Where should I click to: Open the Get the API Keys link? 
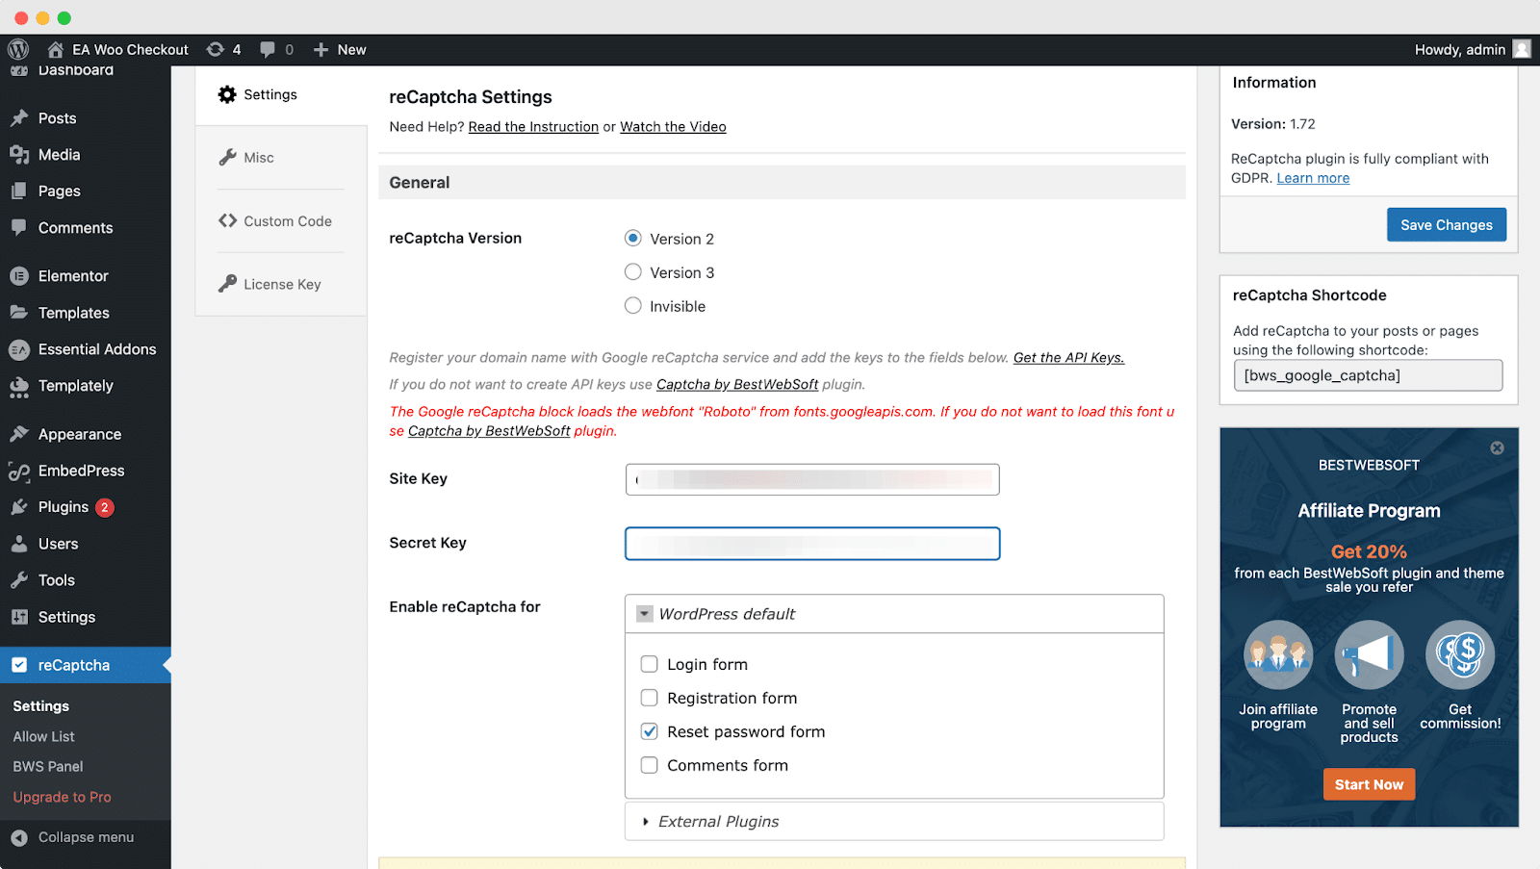1066,357
